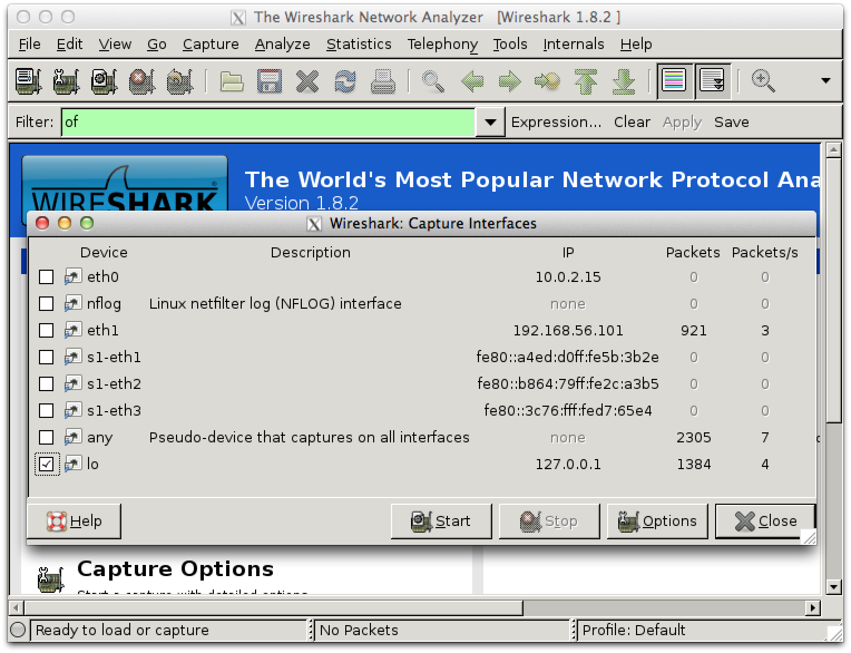
Task: Open the File menu
Action: 30,44
